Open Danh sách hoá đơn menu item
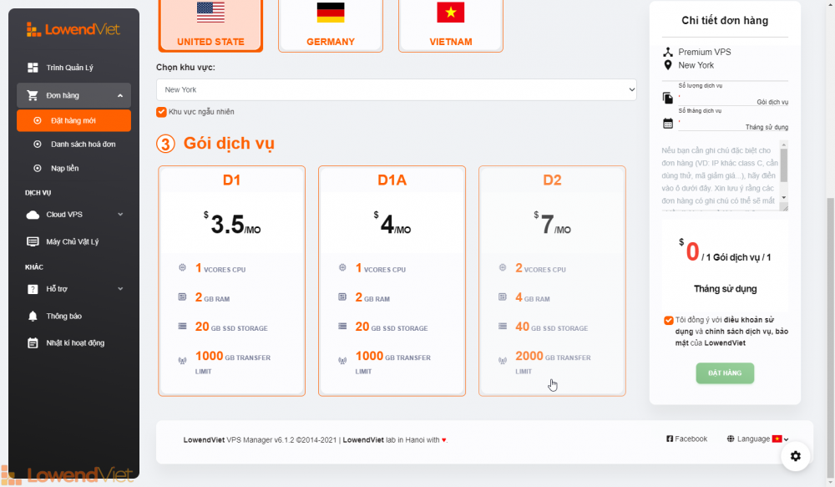835x487 pixels. [x=73, y=145]
